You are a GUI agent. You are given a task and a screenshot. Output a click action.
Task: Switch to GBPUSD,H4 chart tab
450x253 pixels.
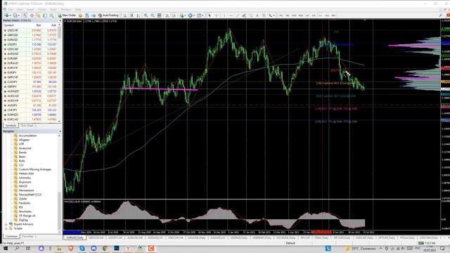[96, 238]
